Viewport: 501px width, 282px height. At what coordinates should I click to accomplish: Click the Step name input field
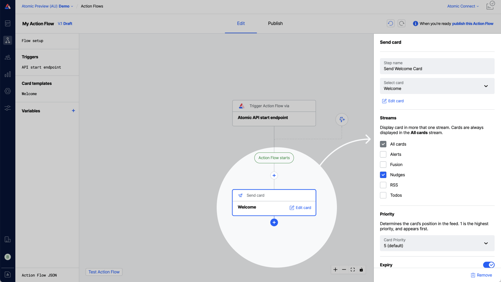coord(437,66)
